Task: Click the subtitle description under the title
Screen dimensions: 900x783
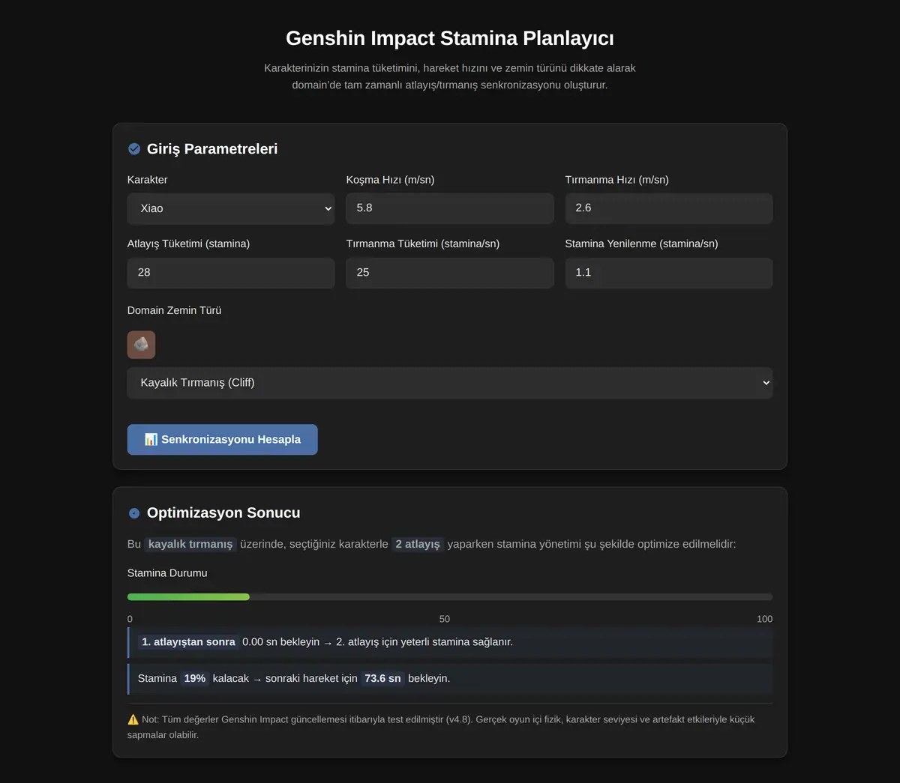Action: pos(450,76)
